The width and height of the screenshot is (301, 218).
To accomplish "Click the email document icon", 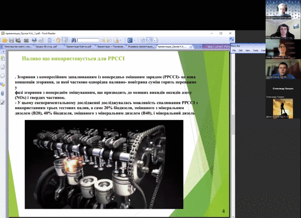I will pyautogui.click(x=34, y=40).
